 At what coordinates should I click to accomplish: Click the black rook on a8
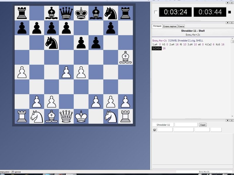22,13
